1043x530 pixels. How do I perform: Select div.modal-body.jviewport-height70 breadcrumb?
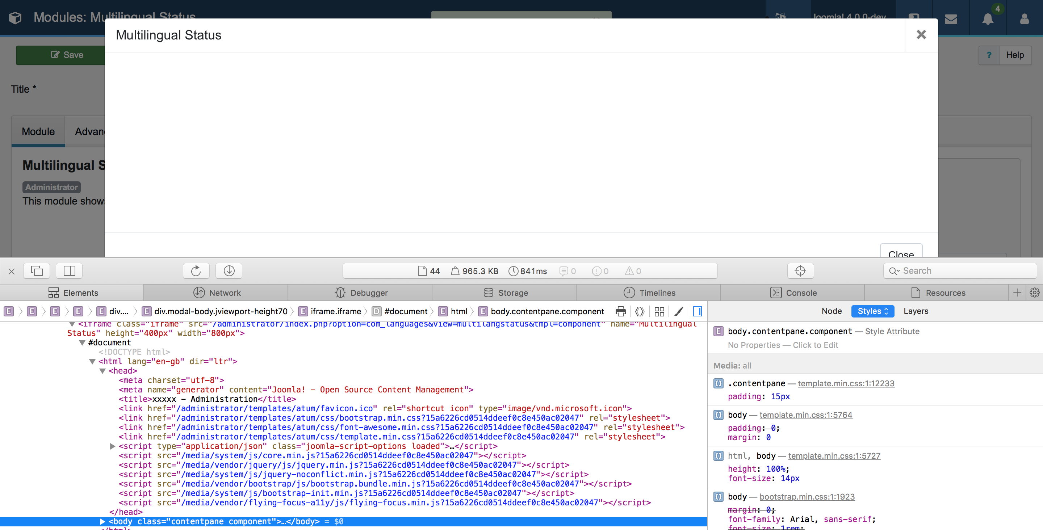click(x=215, y=311)
